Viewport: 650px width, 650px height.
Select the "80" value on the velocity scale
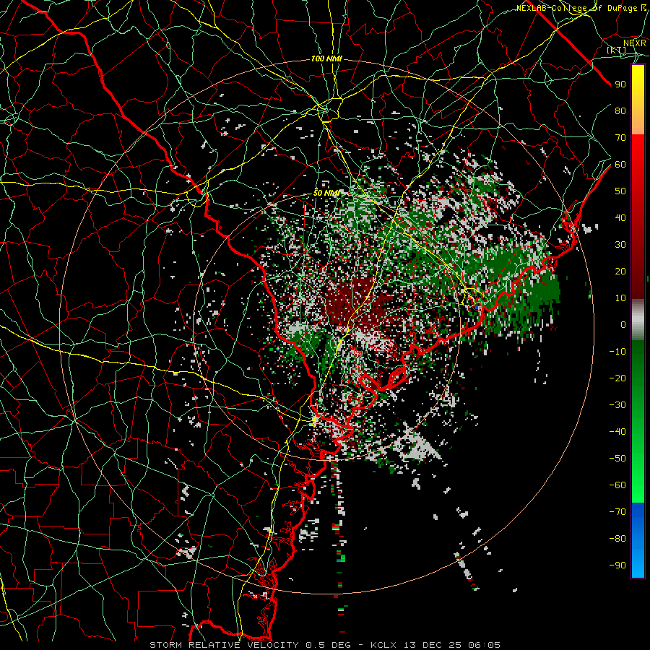point(620,110)
